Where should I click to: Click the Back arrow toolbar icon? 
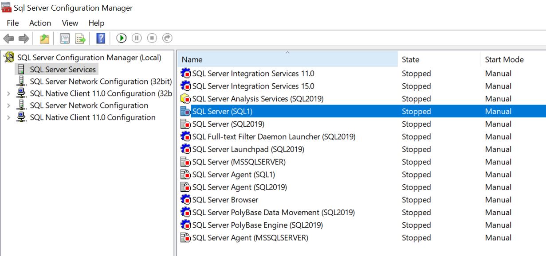pos(8,39)
